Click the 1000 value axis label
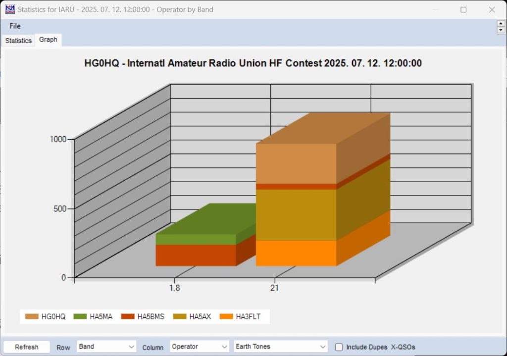The width and height of the screenshot is (507, 356). tap(58, 139)
